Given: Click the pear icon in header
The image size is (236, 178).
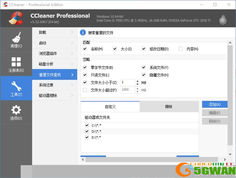Looking at the screenshot, I should 222,19.
